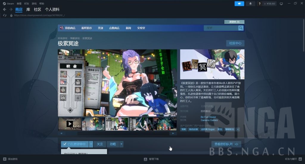Expand the wishlist button dropdown arrow
The image size is (305, 164).
click(91, 144)
